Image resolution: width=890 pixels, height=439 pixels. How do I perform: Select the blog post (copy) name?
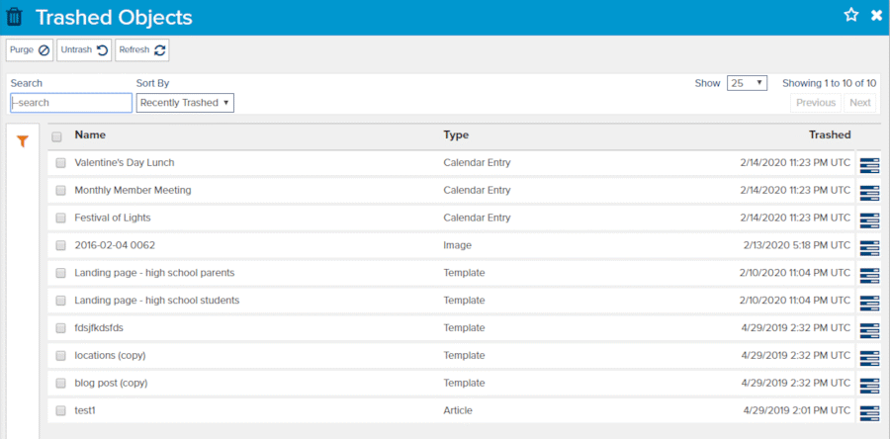coord(111,384)
